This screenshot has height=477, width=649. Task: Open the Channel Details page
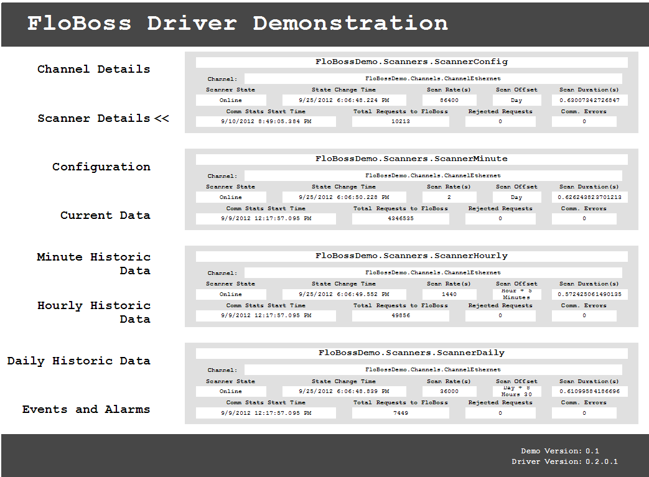pos(93,69)
